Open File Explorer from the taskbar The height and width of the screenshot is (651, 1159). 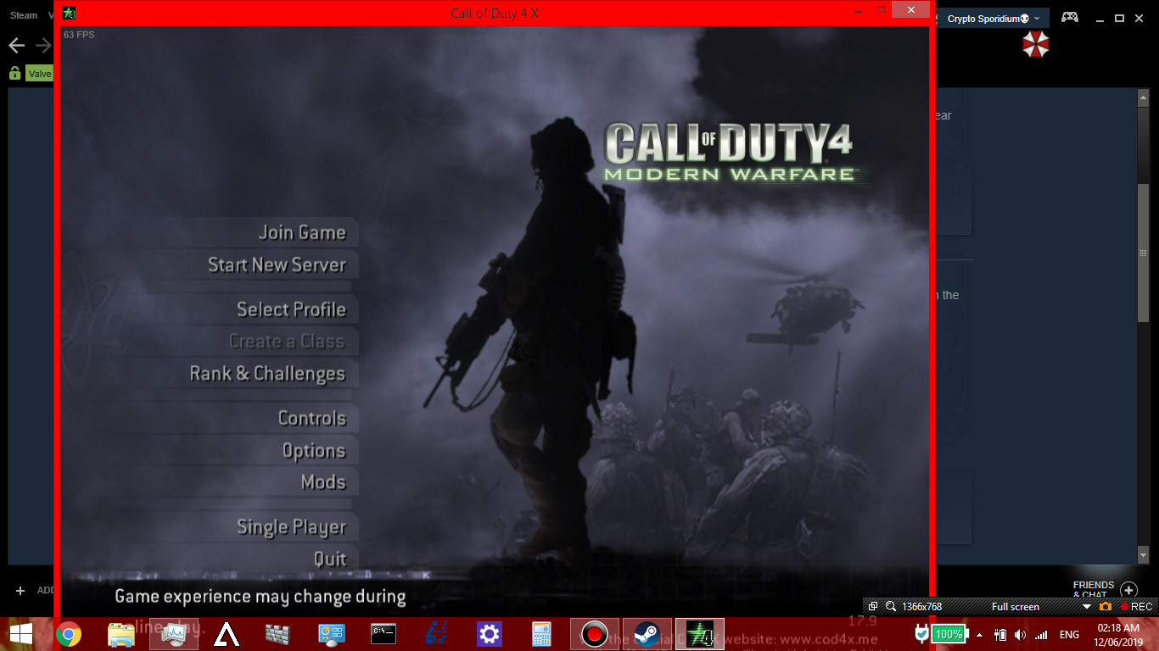[121, 634]
